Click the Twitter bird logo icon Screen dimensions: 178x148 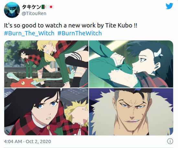pos(169,6)
